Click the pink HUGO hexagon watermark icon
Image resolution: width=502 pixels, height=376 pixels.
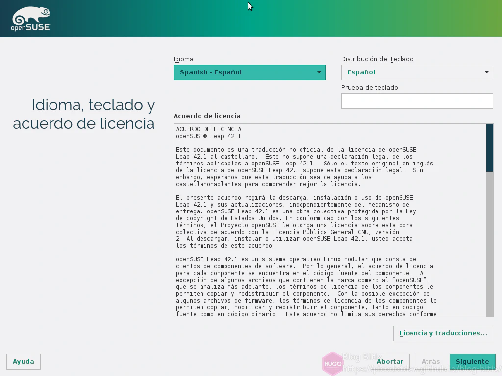click(332, 364)
